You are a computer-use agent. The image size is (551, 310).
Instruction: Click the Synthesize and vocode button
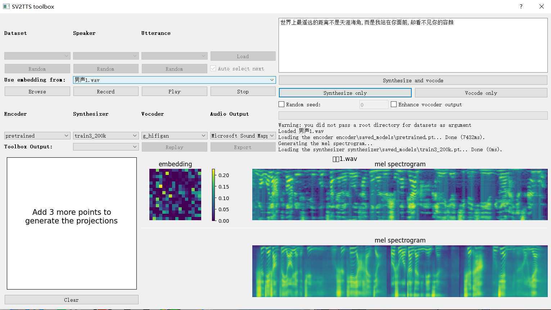pos(413,80)
